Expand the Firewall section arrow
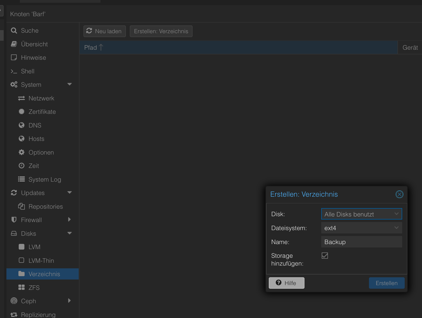Screen dimensions: 422x318 (69, 220)
